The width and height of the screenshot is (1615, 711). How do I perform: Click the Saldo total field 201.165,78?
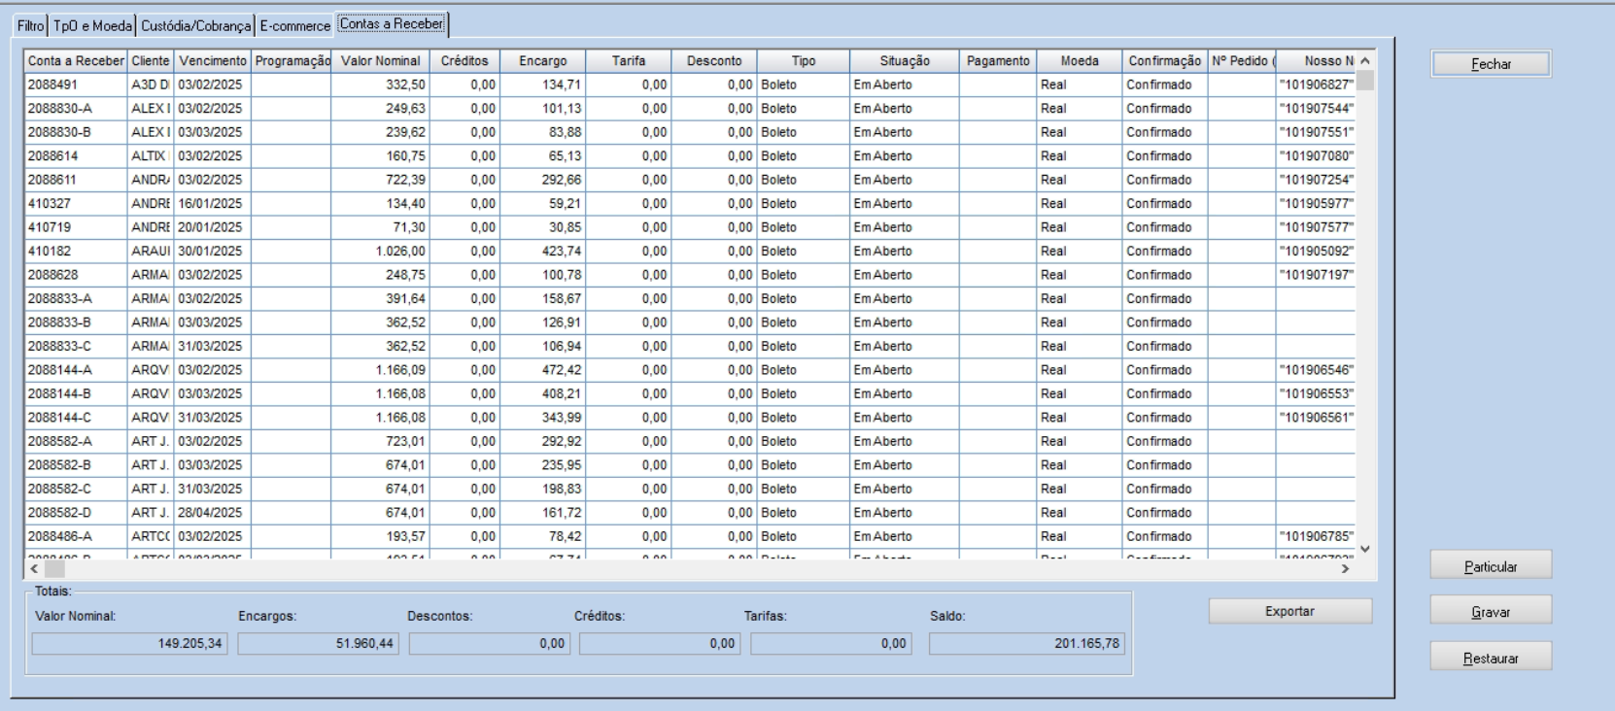pos(1026,644)
